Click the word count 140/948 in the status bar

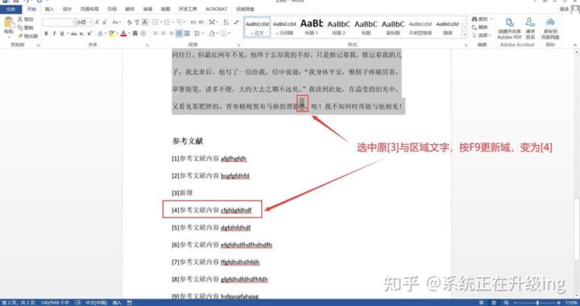click(x=55, y=303)
